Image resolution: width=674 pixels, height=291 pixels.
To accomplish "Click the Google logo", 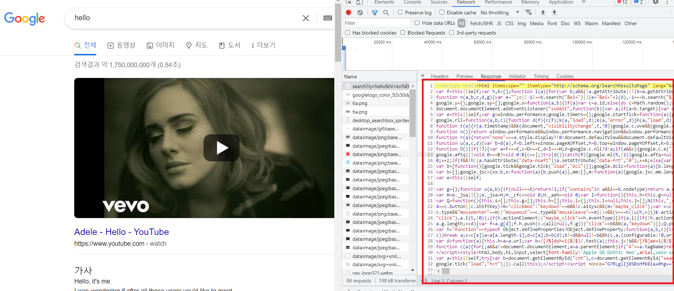I will [x=24, y=18].
